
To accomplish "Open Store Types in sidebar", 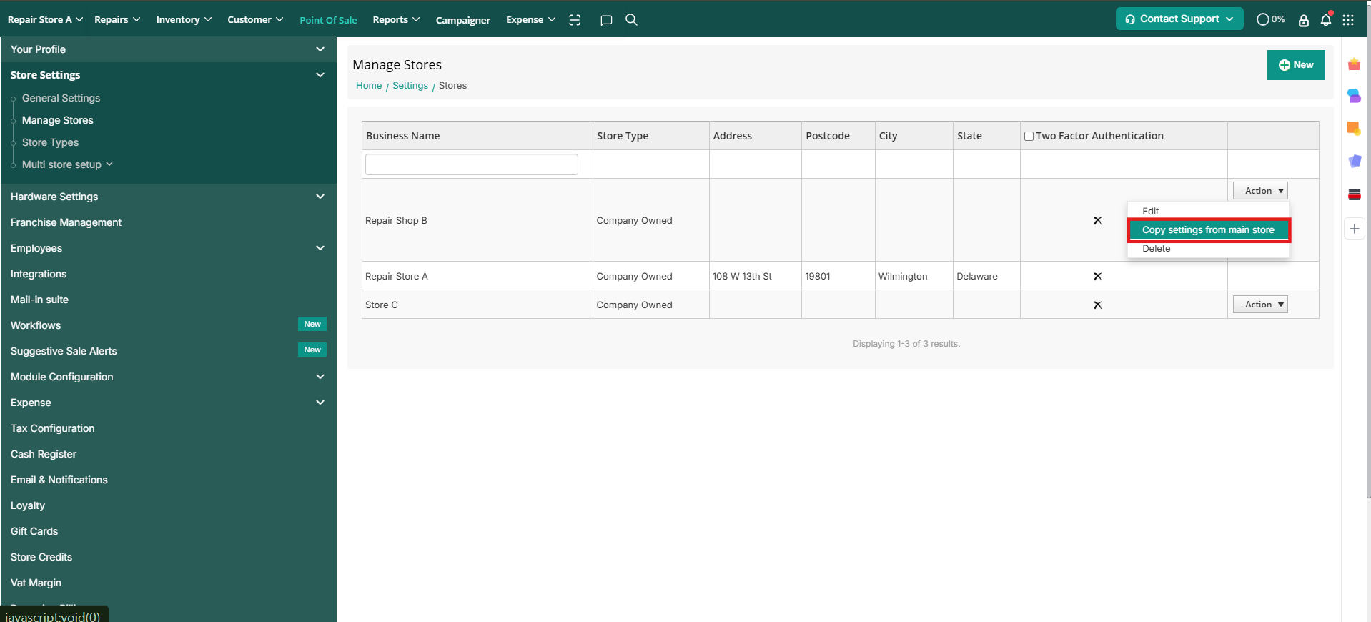I will click(50, 142).
